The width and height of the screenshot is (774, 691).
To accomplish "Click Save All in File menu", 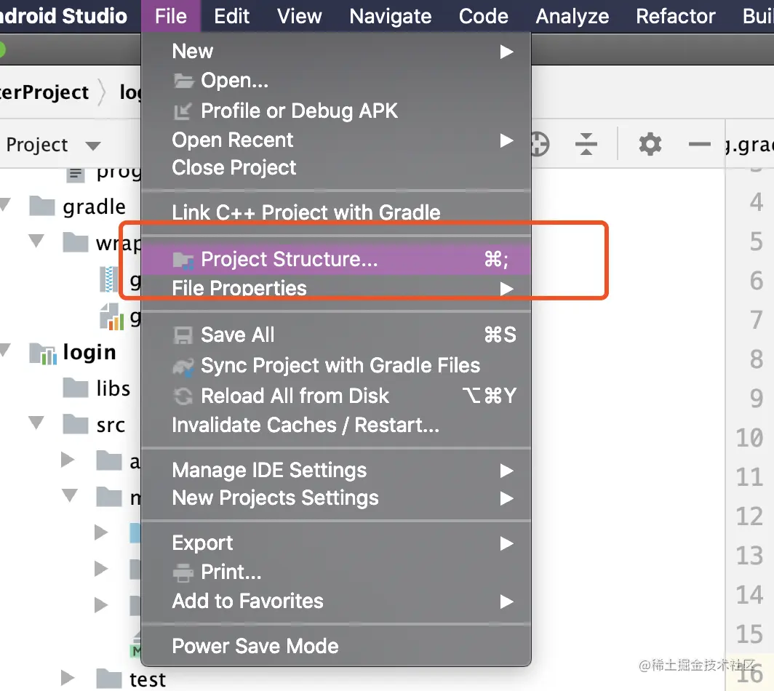I will (238, 335).
